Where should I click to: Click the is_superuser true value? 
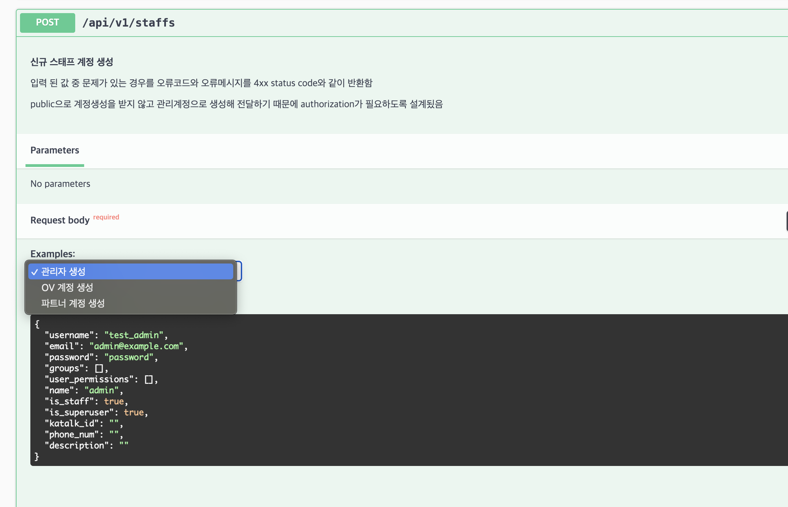click(134, 412)
